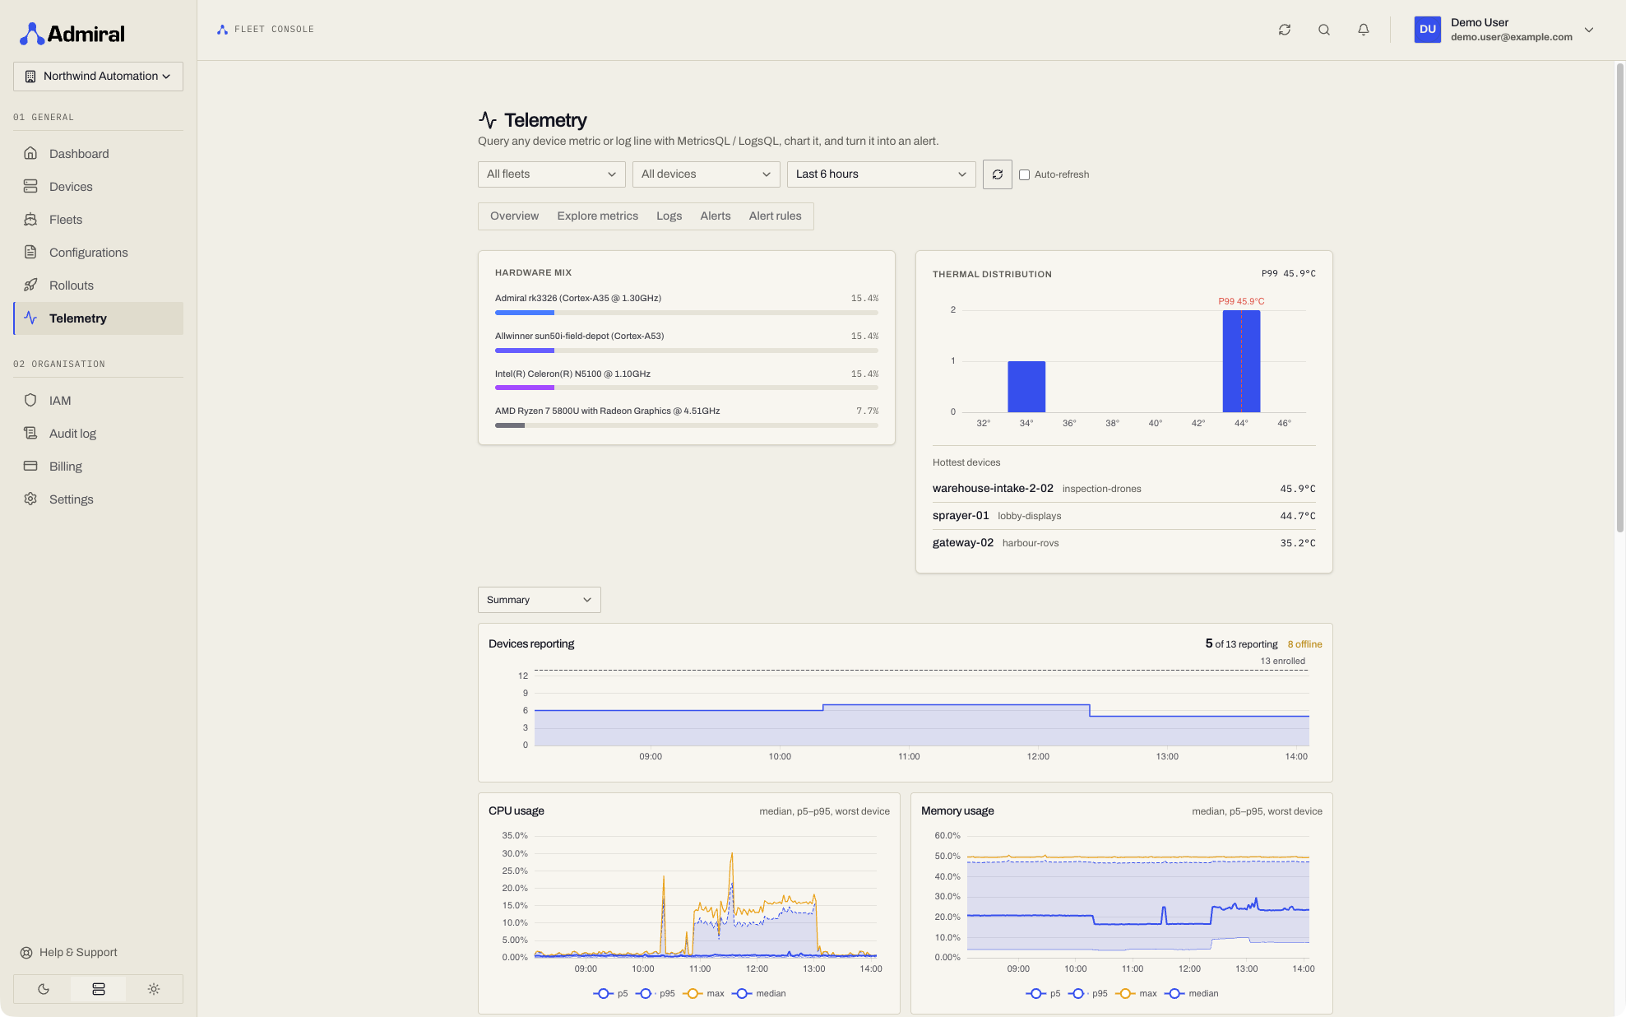Expand the Demo User account menu
The width and height of the screenshot is (1626, 1017).
coord(1589,30)
